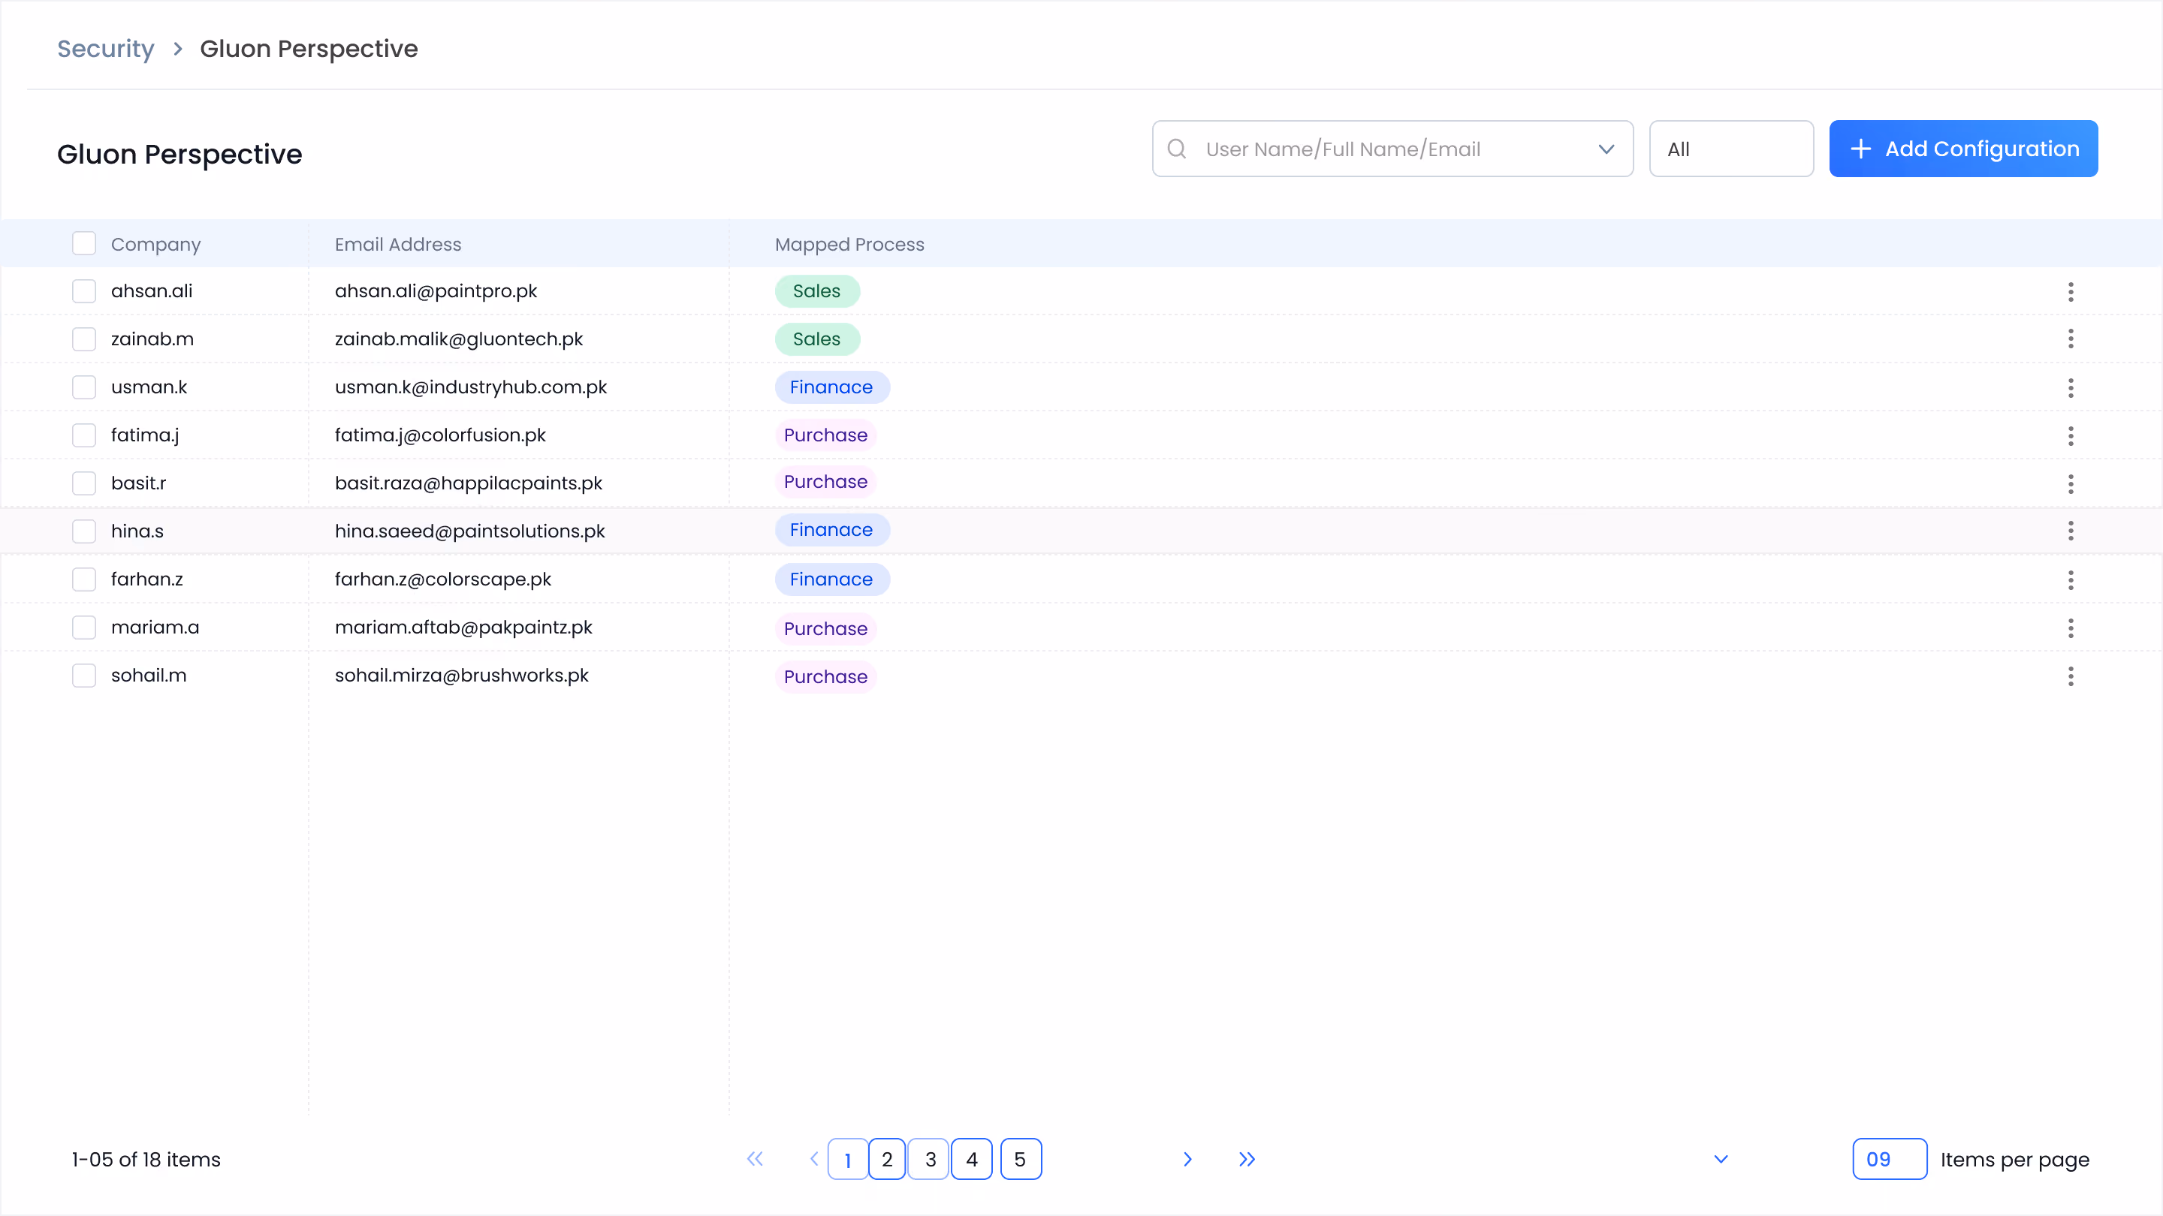The height and width of the screenshot is (1216, 2163).
Task: Open the three-dot menu for zainab.m
Action: (2071, 339)
